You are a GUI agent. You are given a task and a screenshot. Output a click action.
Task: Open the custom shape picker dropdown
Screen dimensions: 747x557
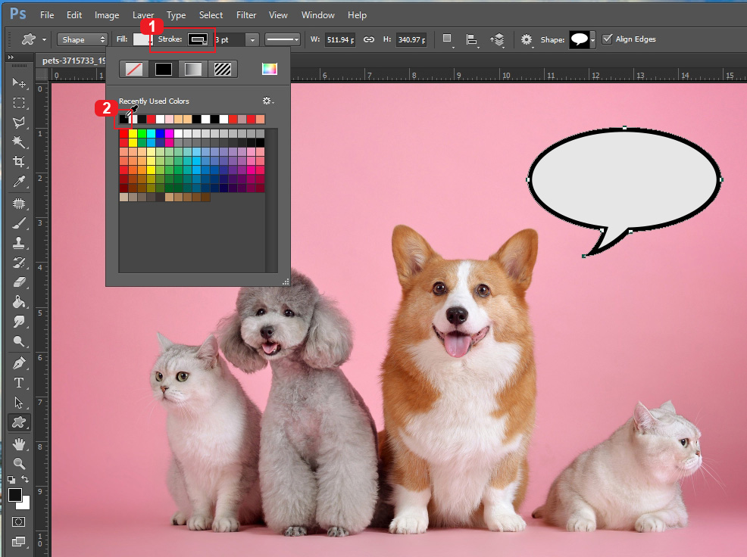click(592, 39)
